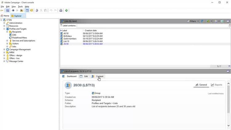Collapse the Profiles and Targets node
The height and width of the screenshot is (130, 231).
[4, 29]
